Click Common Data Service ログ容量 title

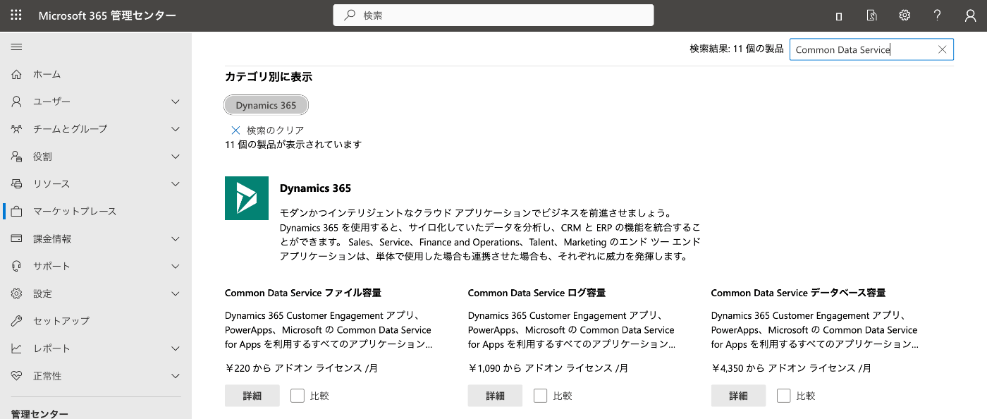click(537, 293)
